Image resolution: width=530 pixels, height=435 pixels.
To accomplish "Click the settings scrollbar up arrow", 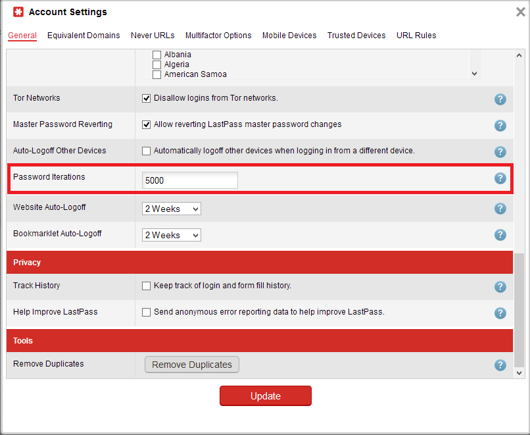I will pos(519,55).
